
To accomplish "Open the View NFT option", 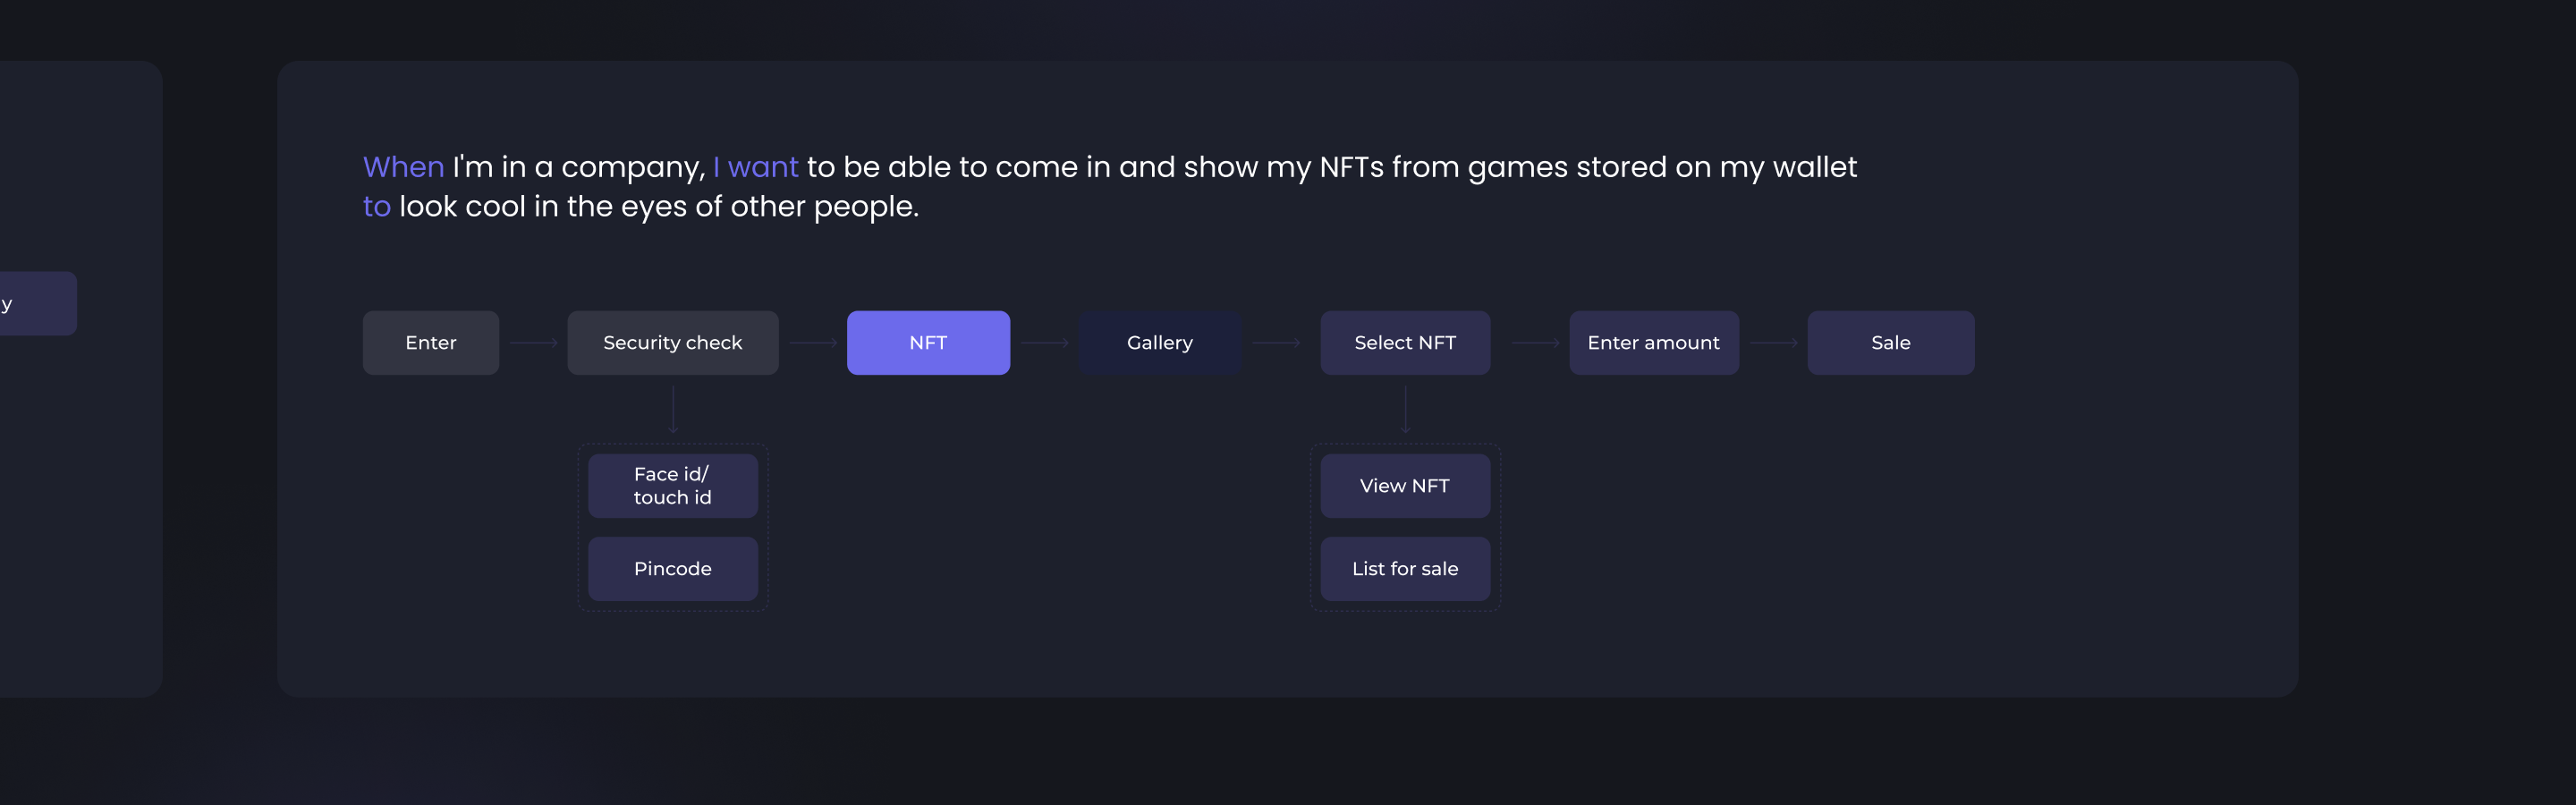I will 1404,486.
